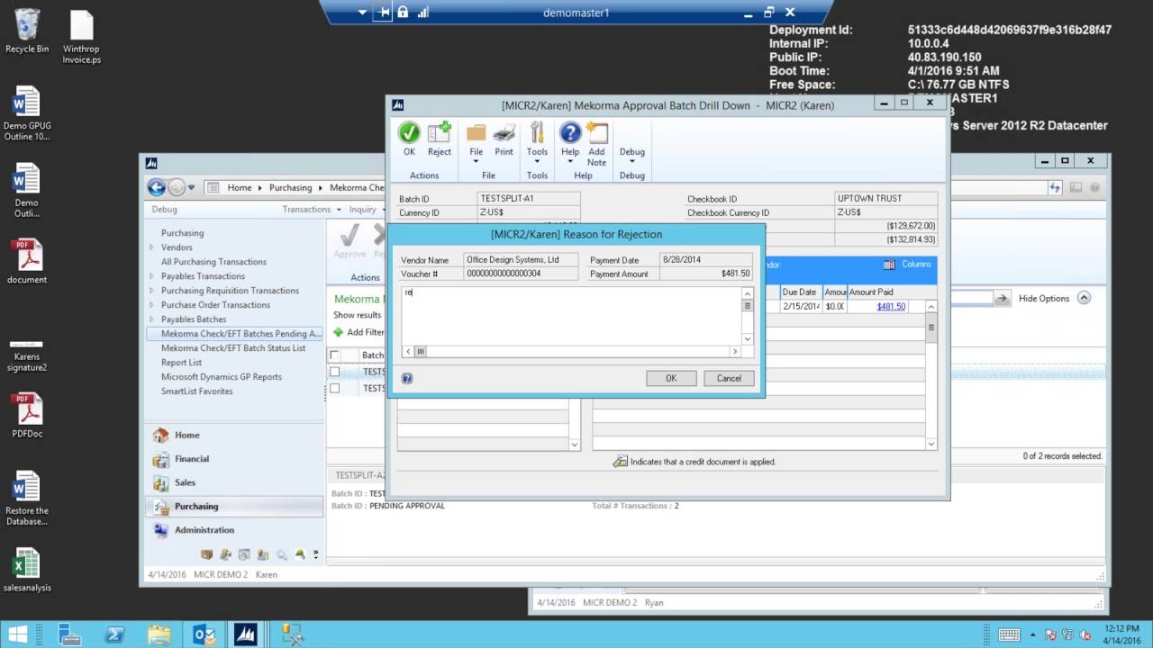Switch to the Administration navigation pane button
This screenshot has height=648, width=1153.
[234, 530]
